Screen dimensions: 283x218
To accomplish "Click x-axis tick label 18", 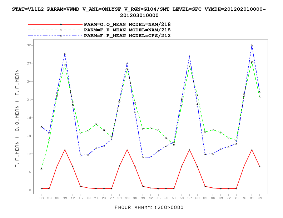I will click(x=88, y=198).
